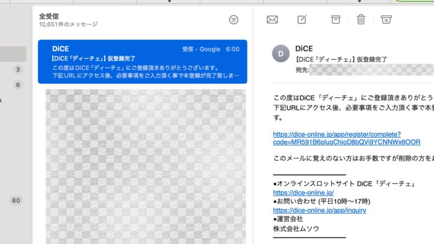Click the 全受信 mailbox title

(49, 16)
